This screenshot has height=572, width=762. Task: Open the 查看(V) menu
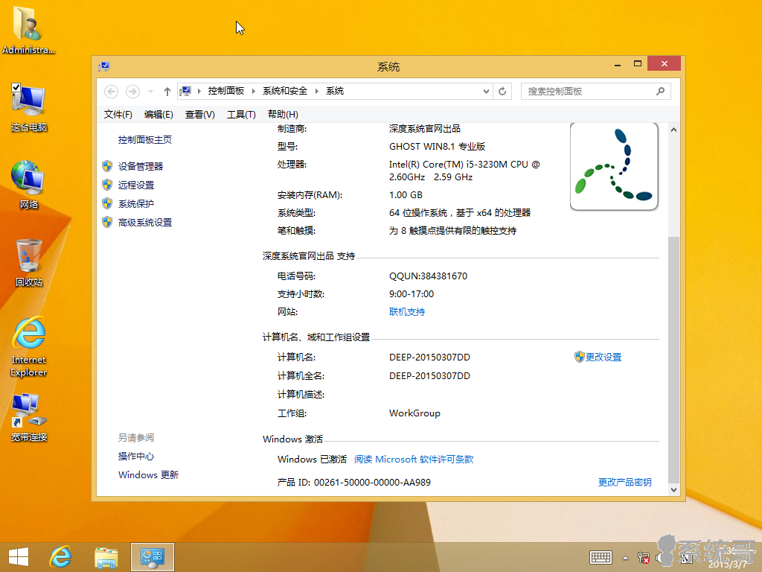click(x=199, y=114)
